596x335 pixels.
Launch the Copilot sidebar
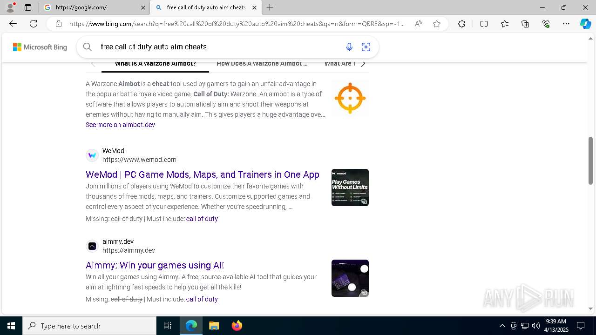(585, 24)
